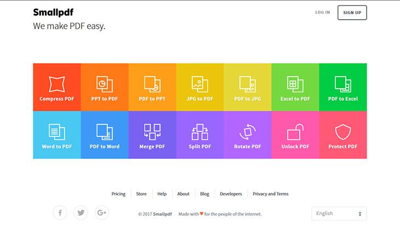Open the Developers footer link
The image size is (400, 225).
(x=231, y=194)
